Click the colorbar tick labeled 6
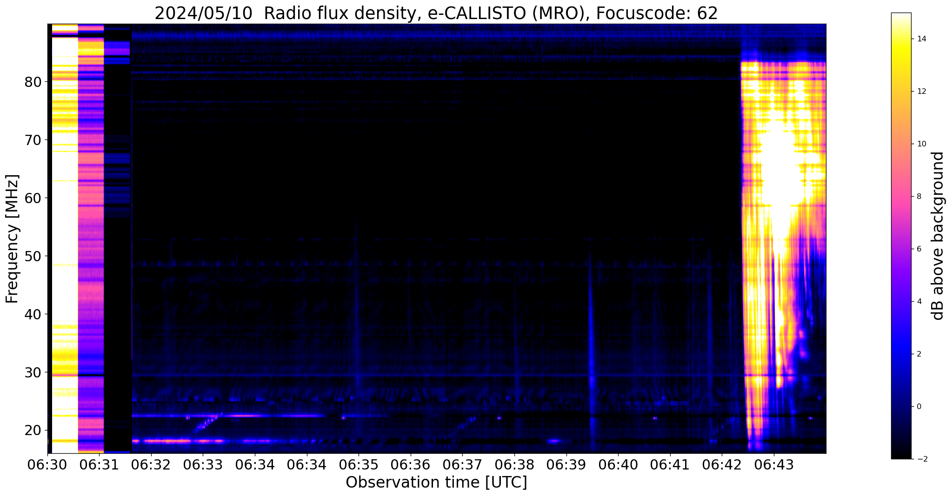The width and height of the screenshot is (952, 496). pyautogui.click(x=919, y=249)
